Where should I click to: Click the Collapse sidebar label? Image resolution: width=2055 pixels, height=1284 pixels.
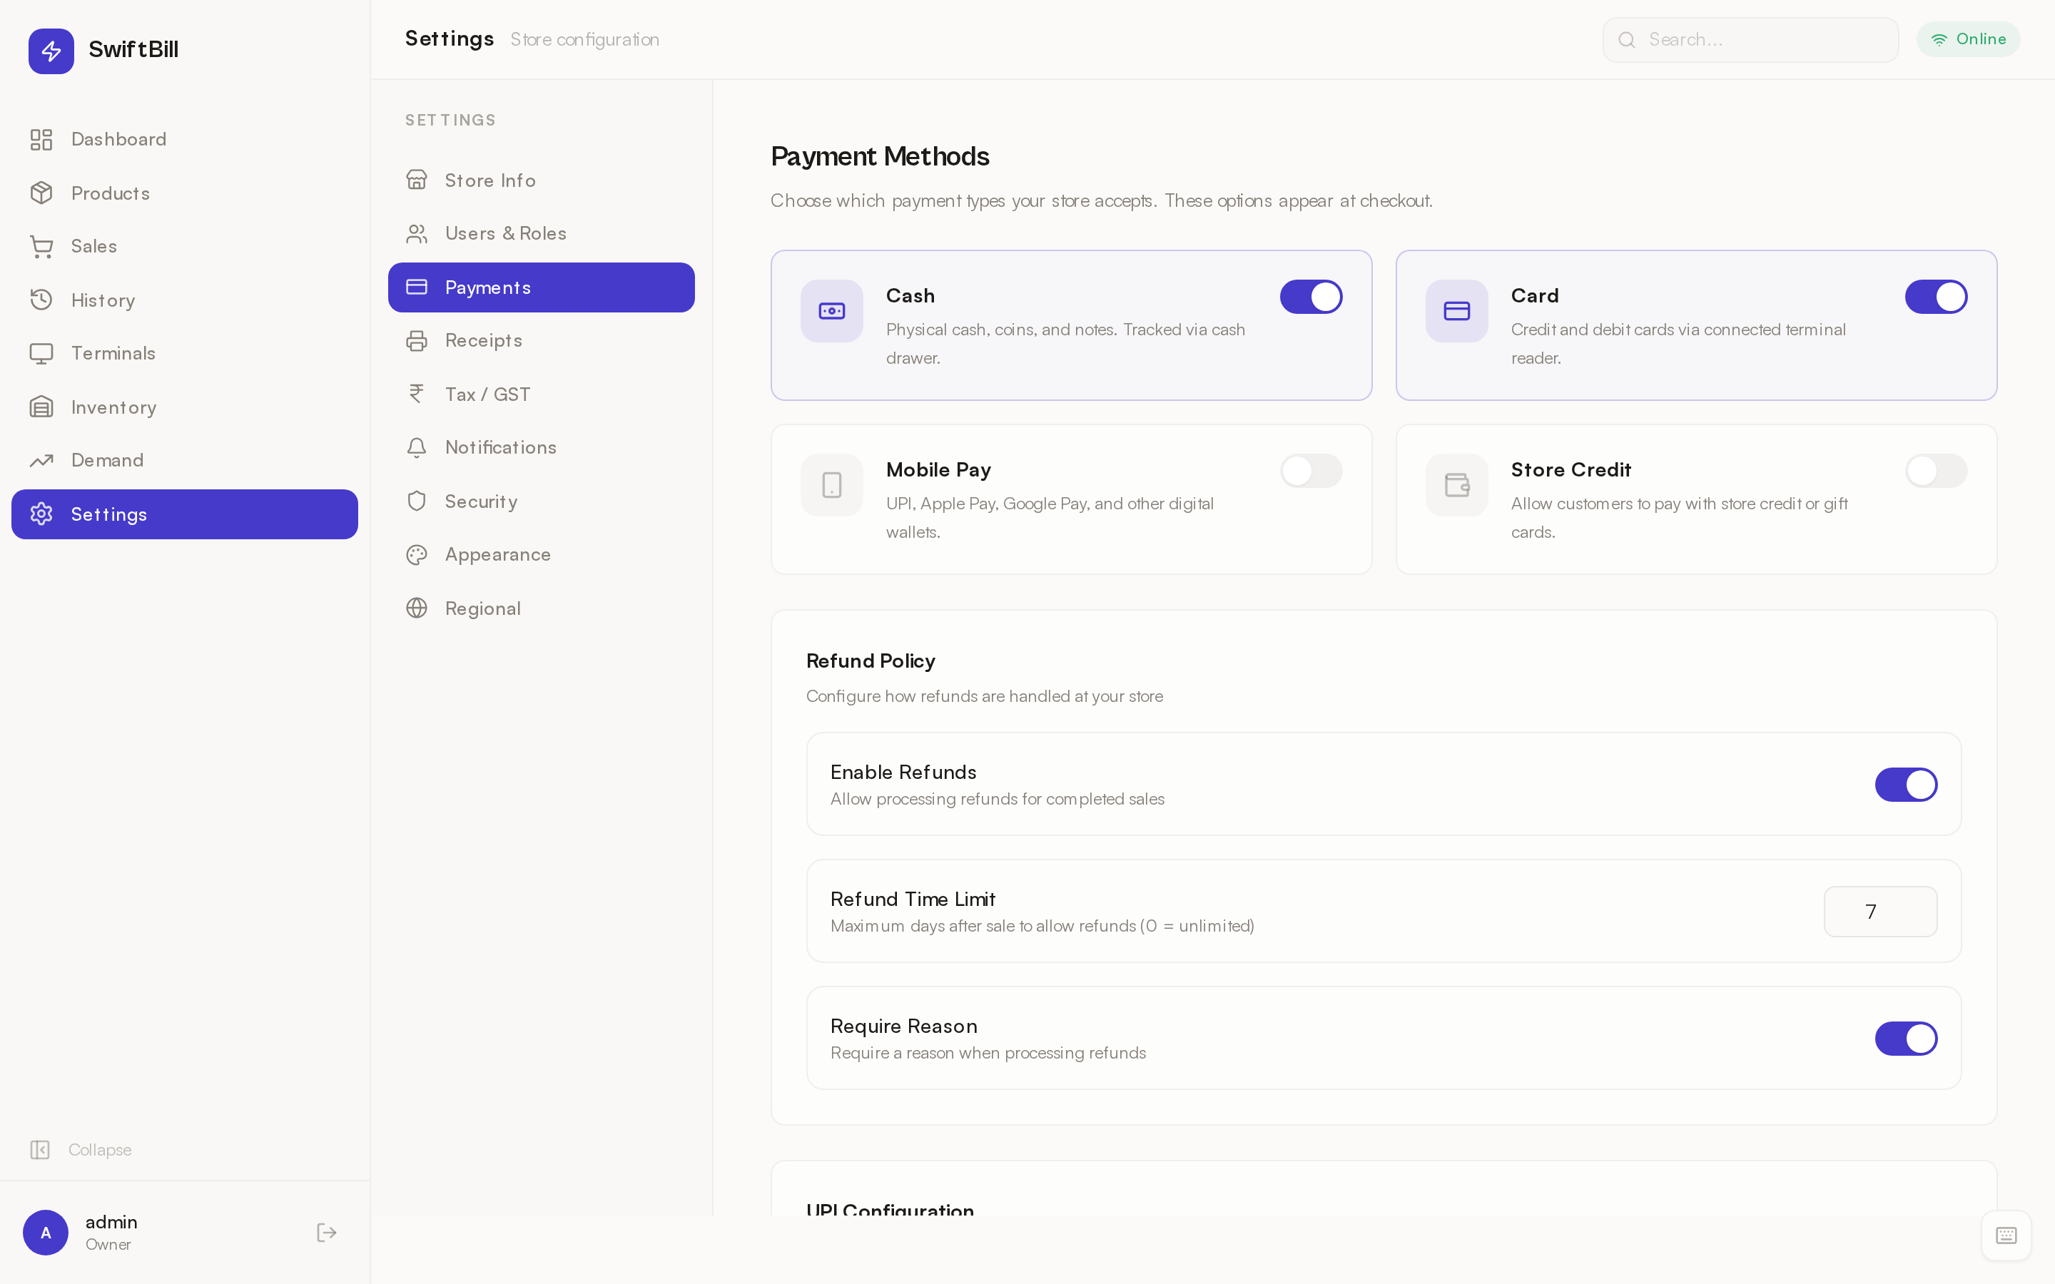pyautogui.click(x=99, y=1150)
